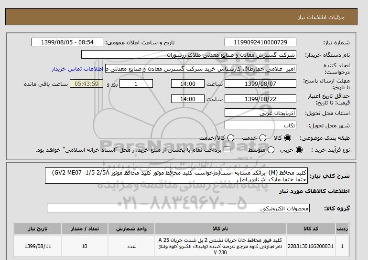Click the announcement date field 1399/08/05 - 08:54
The height and width of the screenshot is (260, 368).
pyautogui.click(x=67, y=42)
